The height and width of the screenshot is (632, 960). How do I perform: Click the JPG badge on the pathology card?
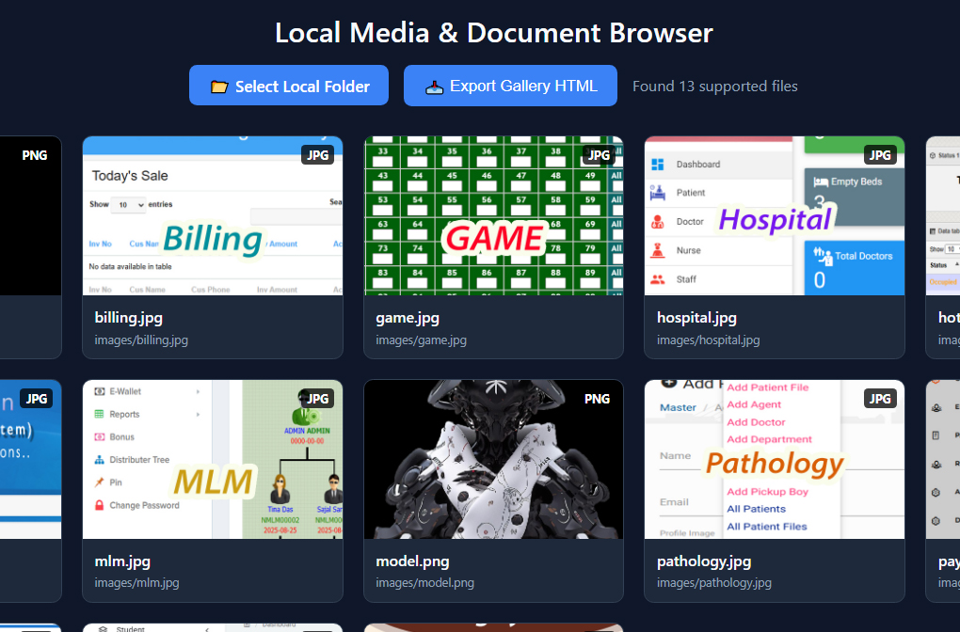tap(880, 398)
